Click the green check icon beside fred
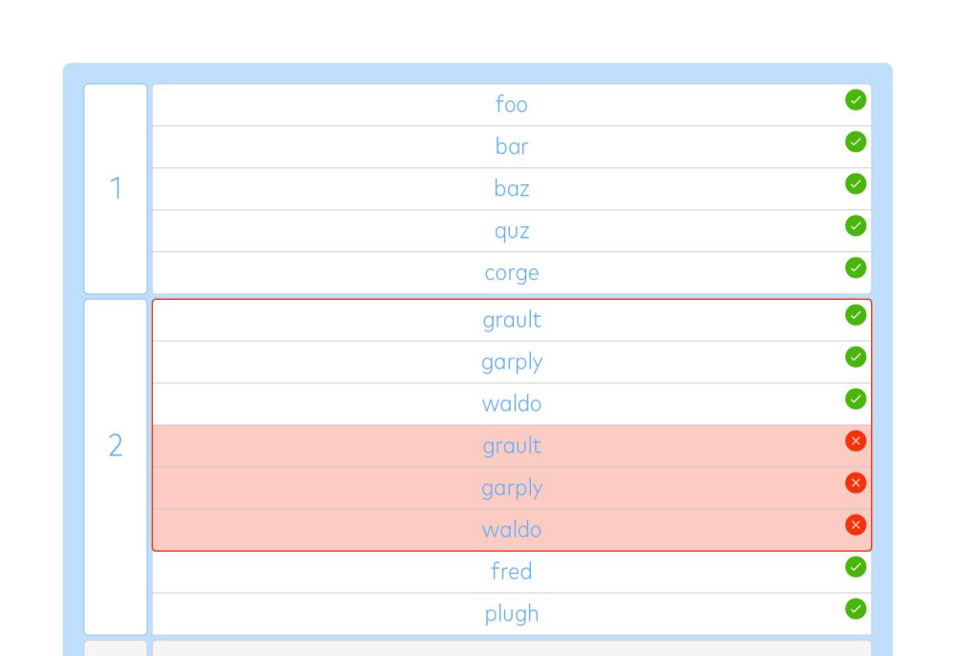The width and height of the screenshot is (955, 656). (855, 567)
